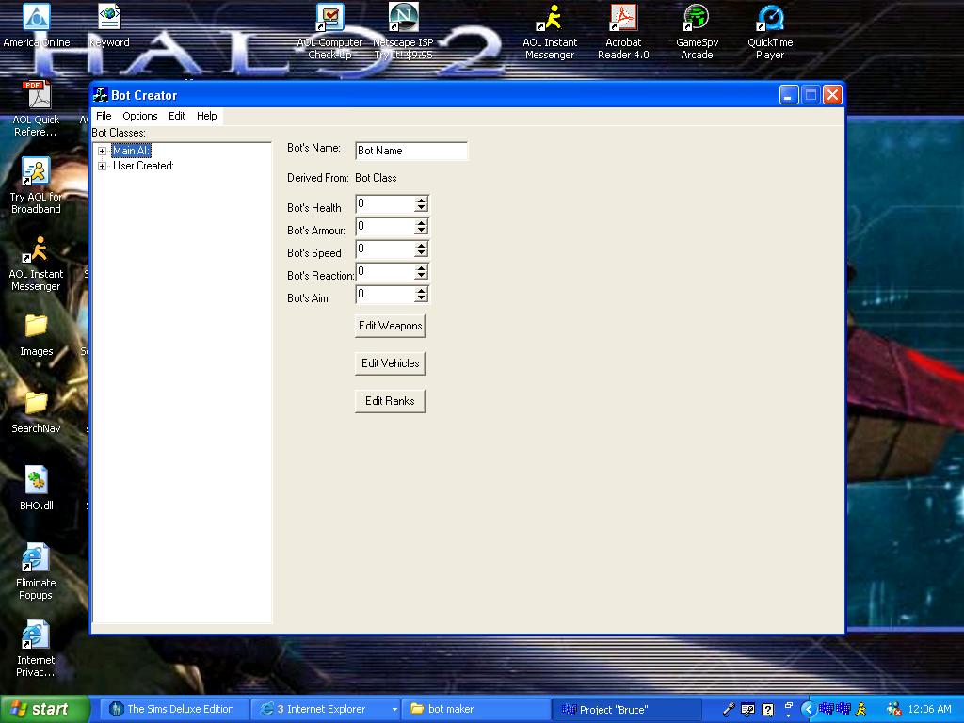
Task: Click the Try AOL for Broadband icon
Action: click(x=37, y=185)
